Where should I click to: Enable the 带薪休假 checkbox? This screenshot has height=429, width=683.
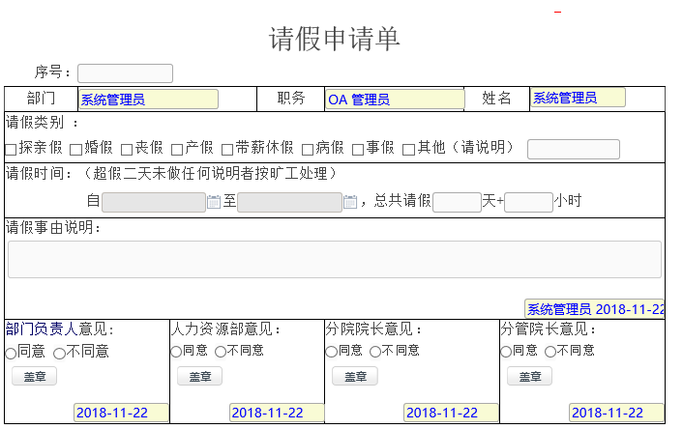[x=227, y=149]
